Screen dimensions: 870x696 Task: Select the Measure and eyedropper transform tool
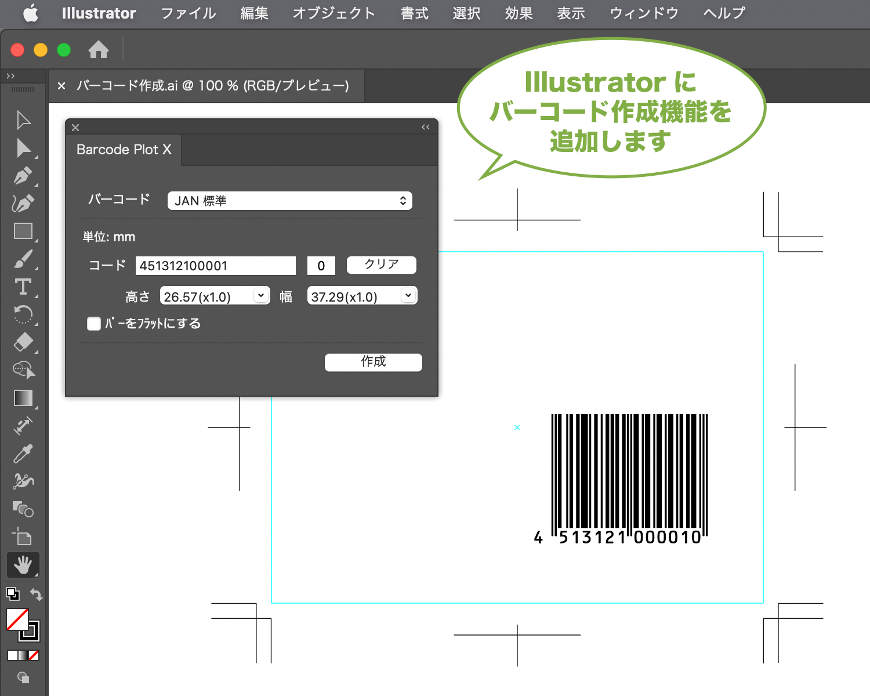point(23,426)
